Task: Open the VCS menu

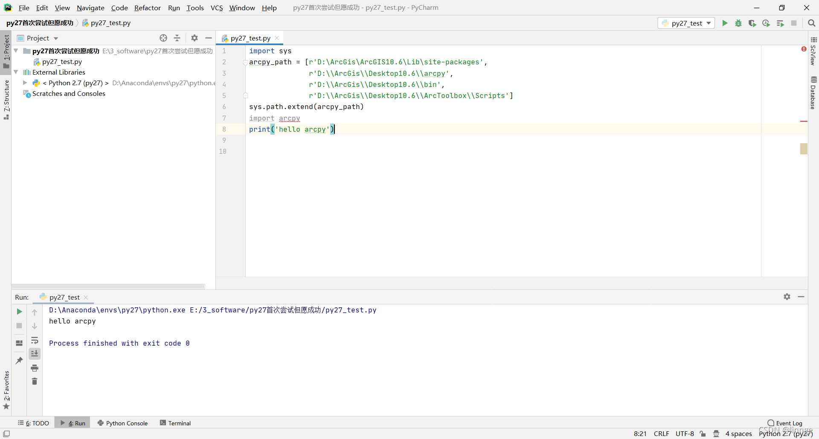Action: [217, 8]
